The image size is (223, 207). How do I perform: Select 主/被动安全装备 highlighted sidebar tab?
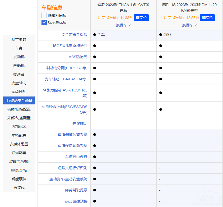[x=19, y=100]
